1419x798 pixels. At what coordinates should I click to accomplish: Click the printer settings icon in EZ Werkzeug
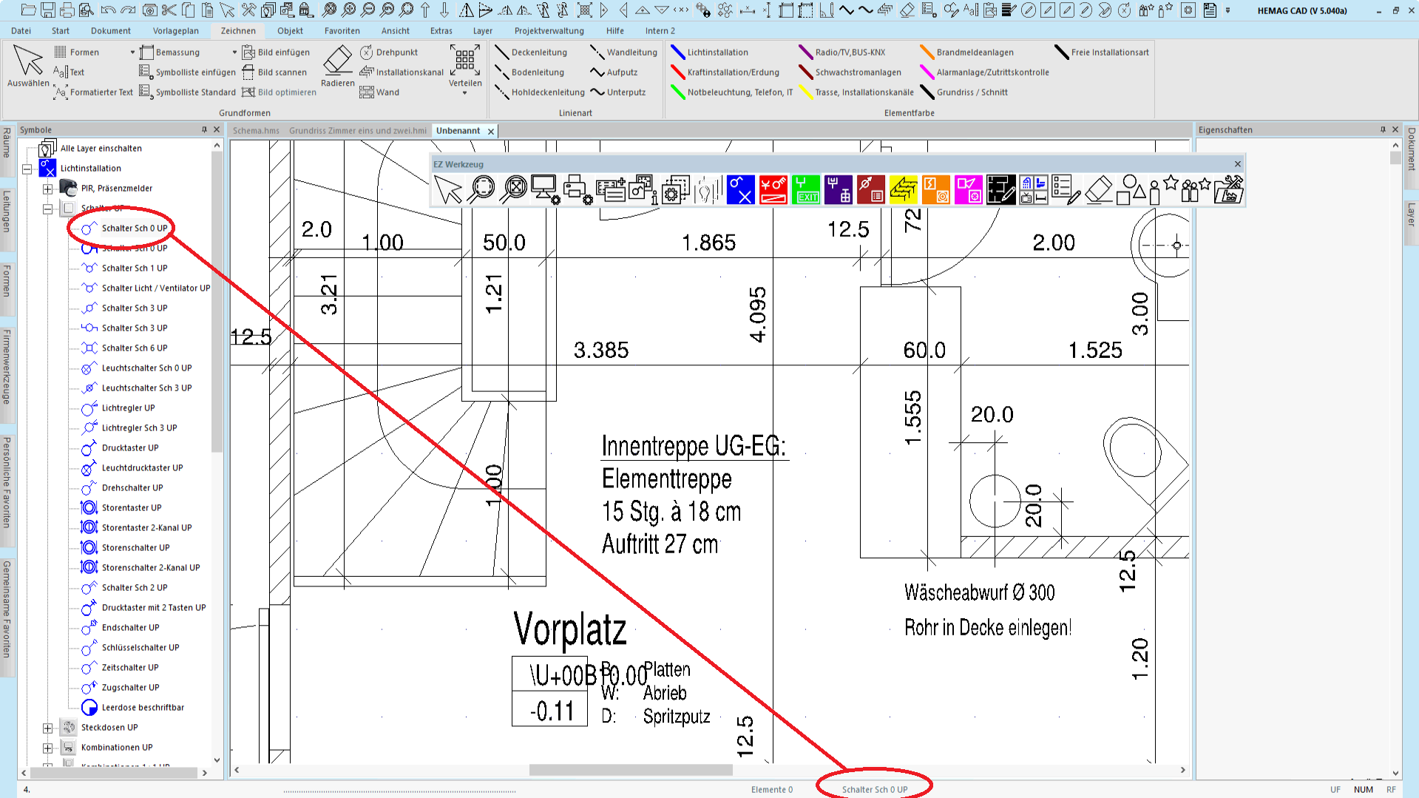[578, 189]
